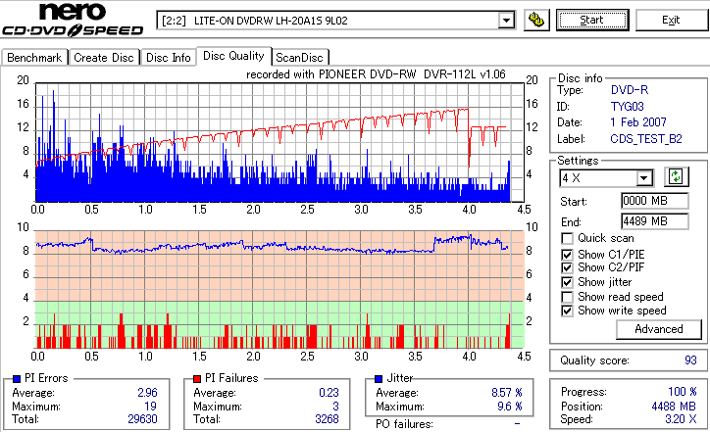Click the disc date 1 Feb 2007
This screenshot has height=432, width=710.
pyautogui.click(x=638, y=122)
